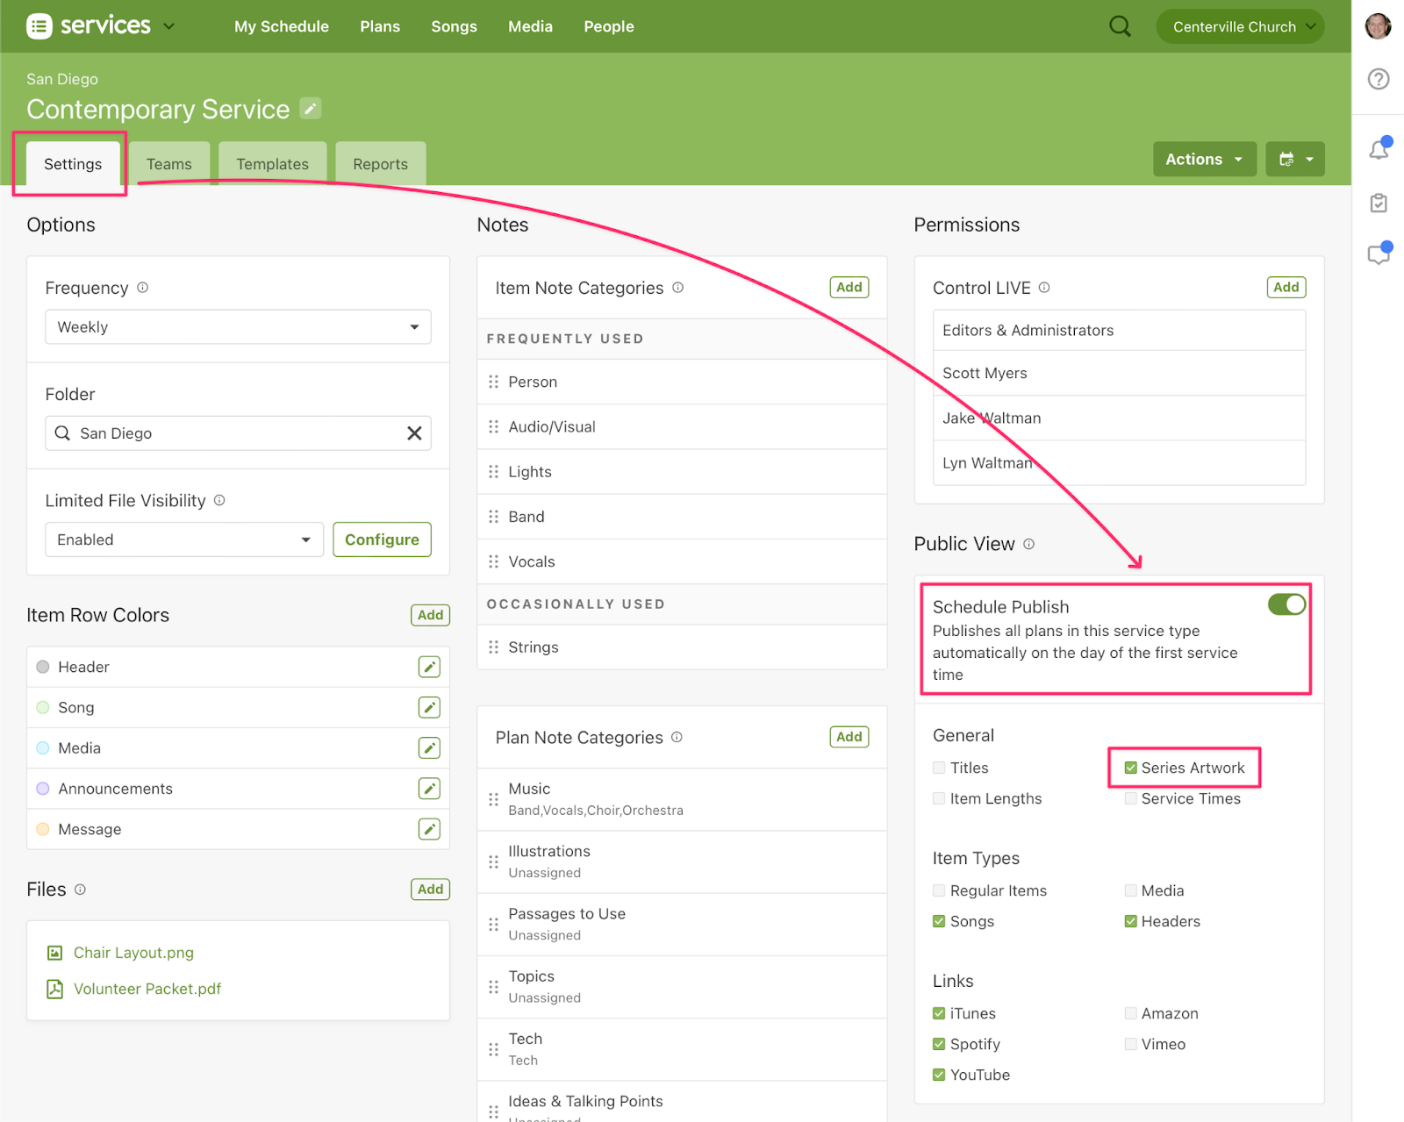Viewport: 1404px width, 1122px height.
Task: Edit the Header row color pencil icon
Action: pos(429,668)
